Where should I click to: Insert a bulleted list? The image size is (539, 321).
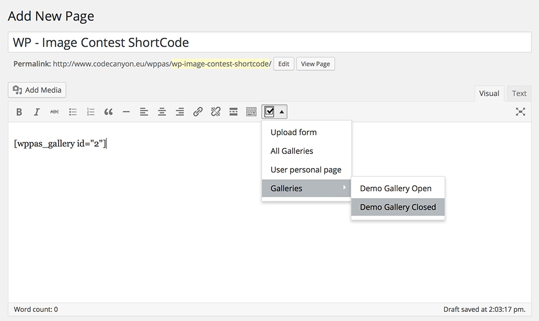coord(73,112)
